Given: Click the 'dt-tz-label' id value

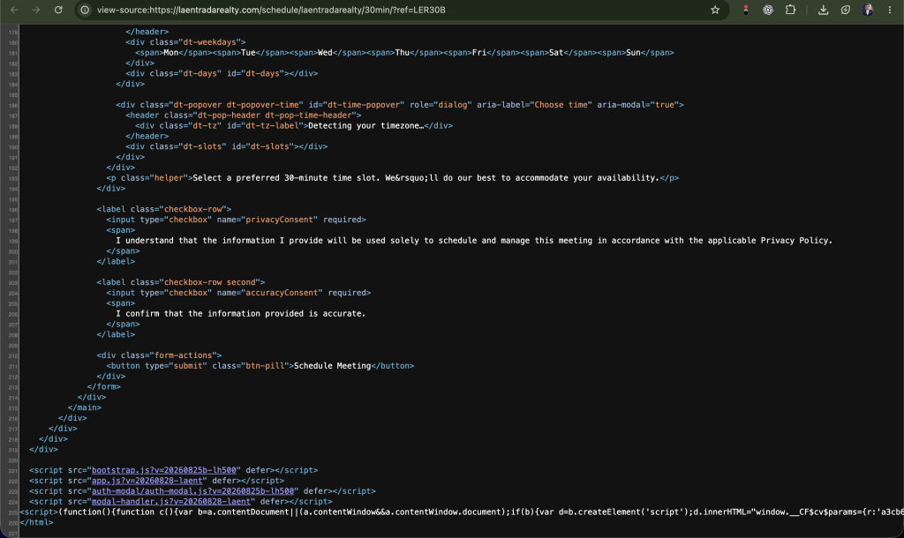Looking at the screenshot, I should pos(272,125).
